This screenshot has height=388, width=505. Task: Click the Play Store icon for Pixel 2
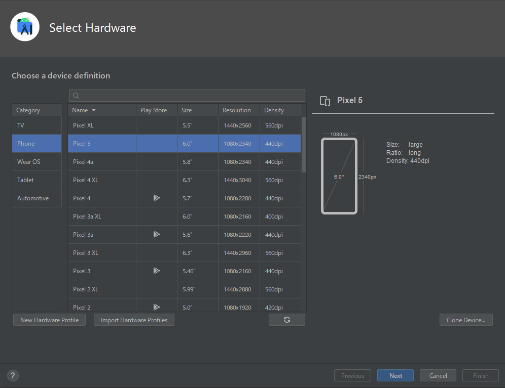[x=157, y=307]
